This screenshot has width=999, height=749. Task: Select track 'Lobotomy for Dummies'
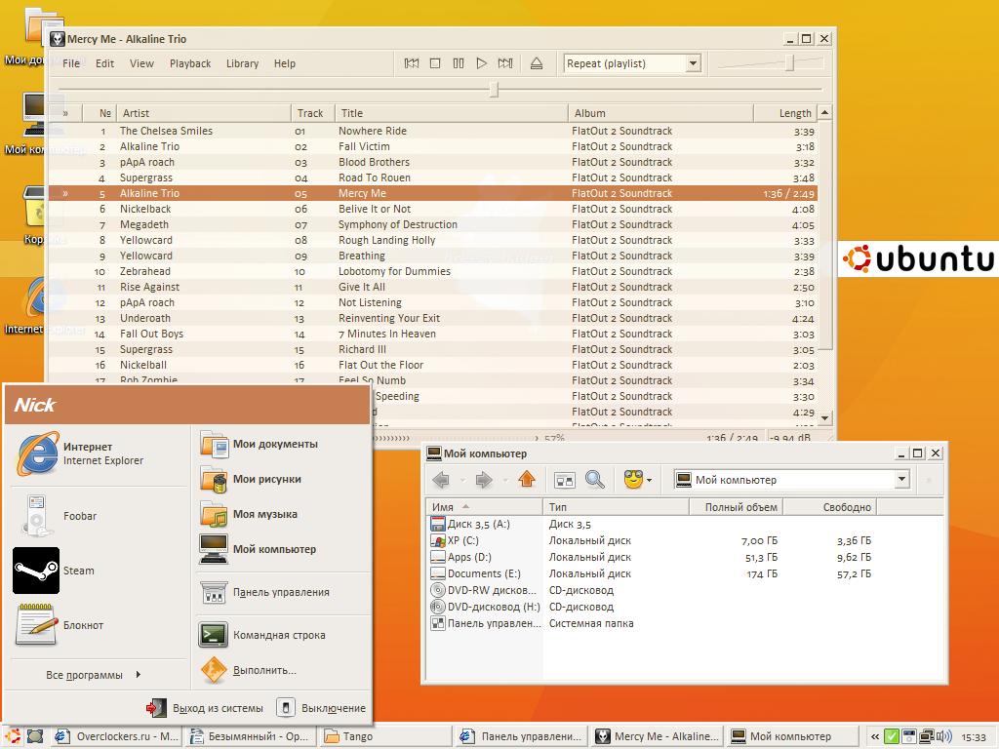[x=432, y=271]
